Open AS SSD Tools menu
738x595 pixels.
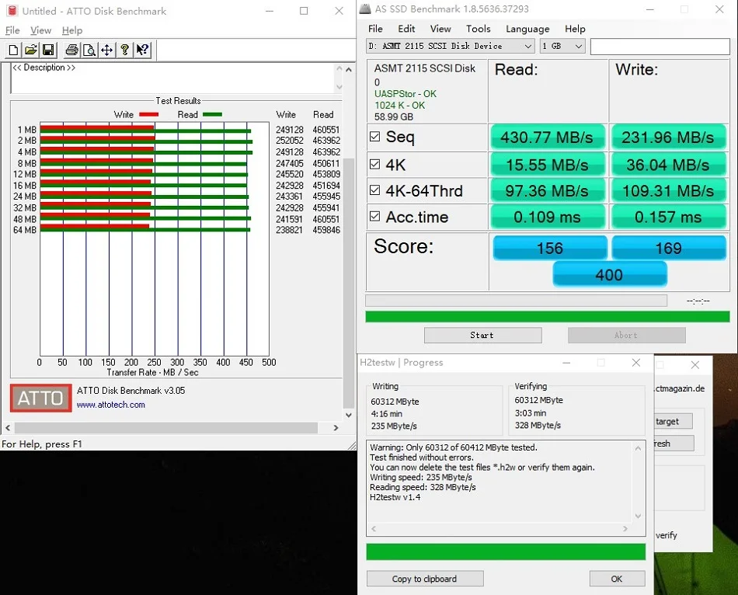[x=479, y=29]
